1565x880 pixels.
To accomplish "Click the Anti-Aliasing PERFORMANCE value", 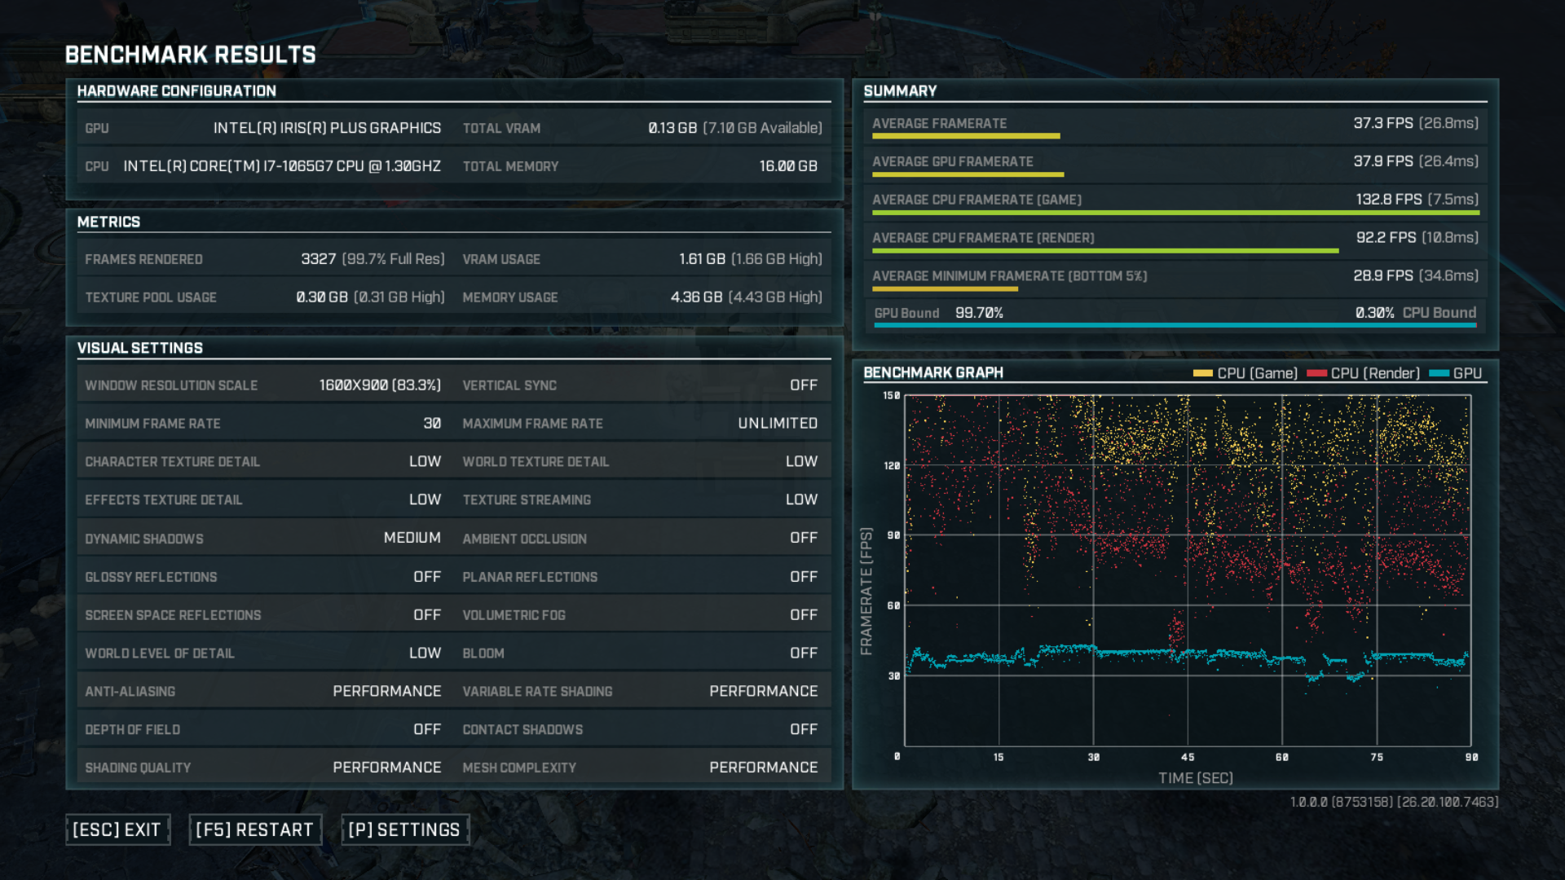I will pos(386,691).
